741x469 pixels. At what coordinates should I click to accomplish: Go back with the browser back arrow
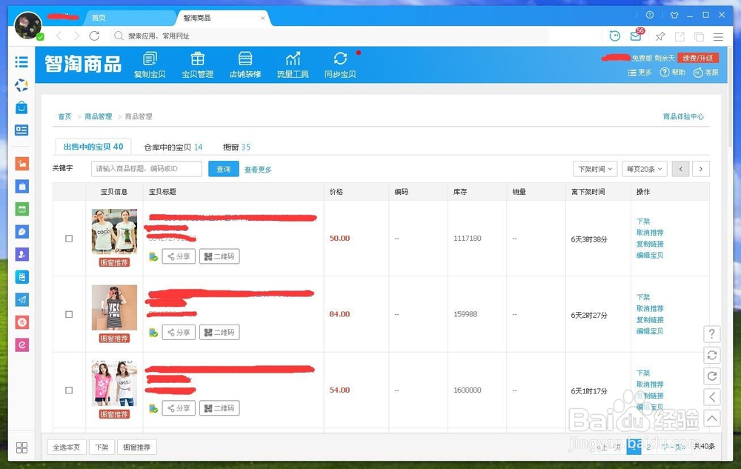(59, 36)
